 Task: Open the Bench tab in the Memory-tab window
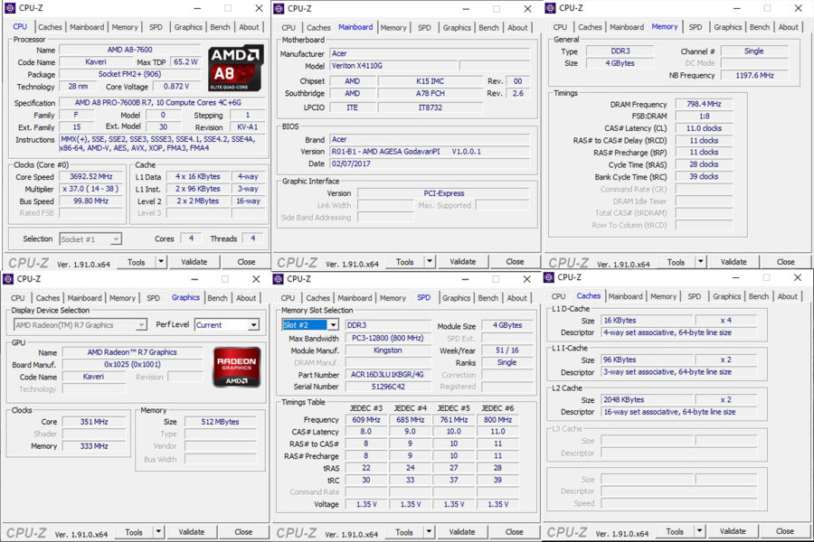pyautogui.click(x=760, y=27)
